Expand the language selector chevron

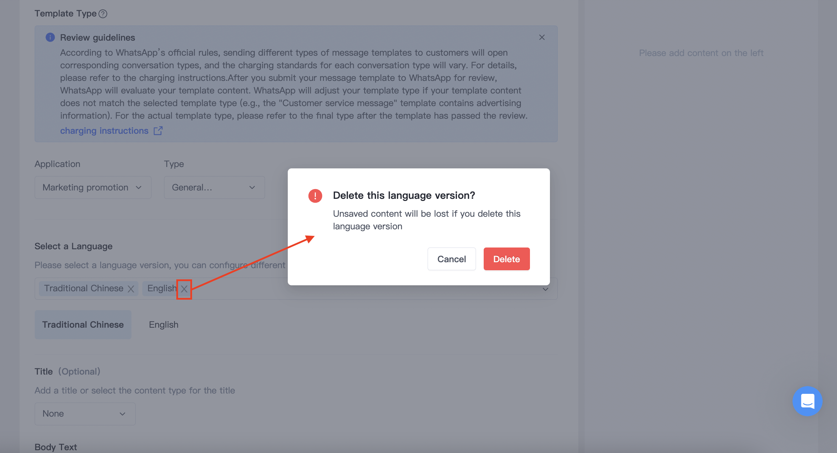click(545, 289)
